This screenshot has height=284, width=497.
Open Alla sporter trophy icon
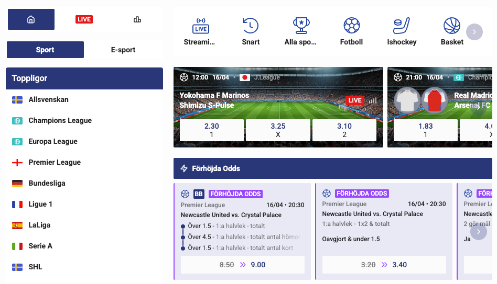point(301,26)
